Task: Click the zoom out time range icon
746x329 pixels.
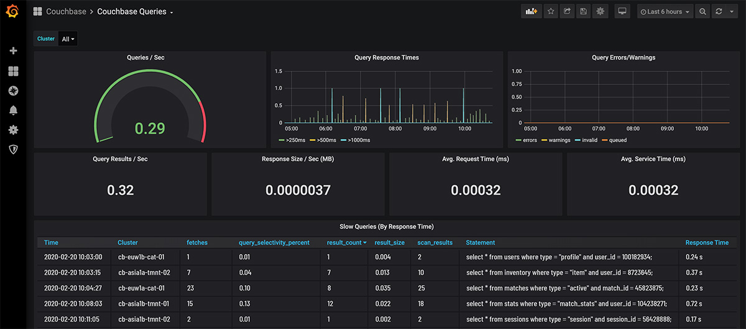Action: pos(702,11)
